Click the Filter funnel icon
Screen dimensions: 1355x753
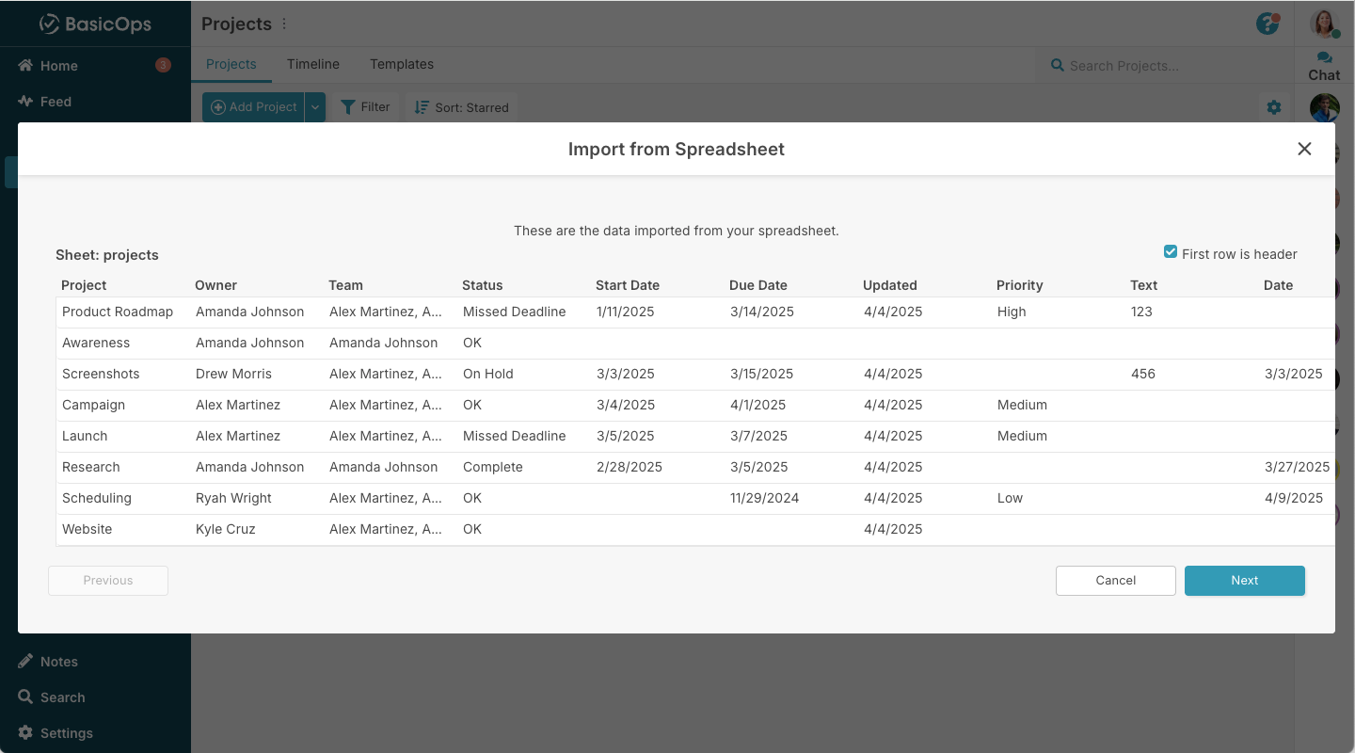coord(349,106)
